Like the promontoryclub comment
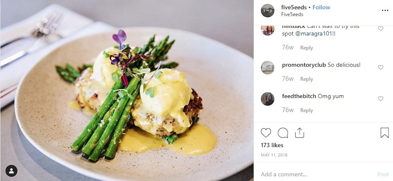Image resolution: width=393 pixels, height=181 pixels. (x=381, y=67)
